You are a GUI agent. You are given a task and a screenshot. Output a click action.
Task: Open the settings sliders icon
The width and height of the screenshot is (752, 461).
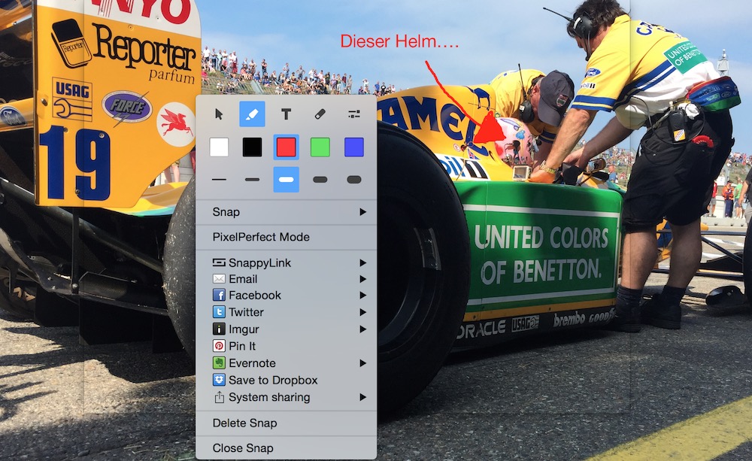click(x=353, y=114)
